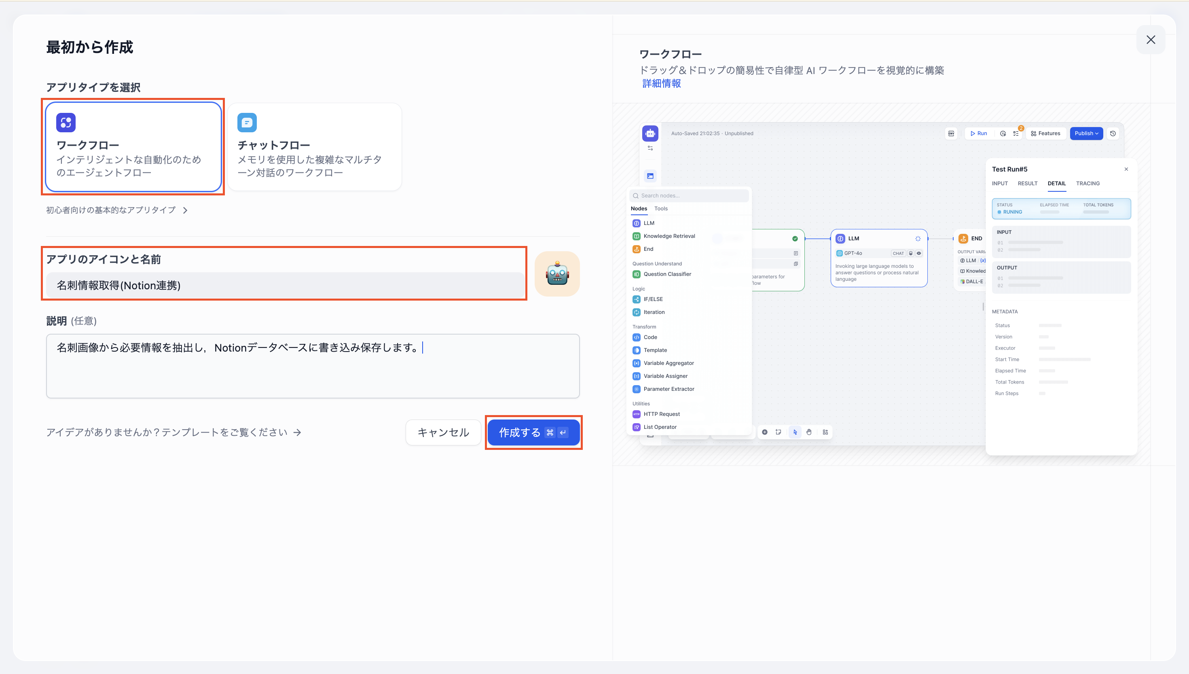Select the ワークフロー app type card
The image size is (1189, 674).
[x=133, y=147]
